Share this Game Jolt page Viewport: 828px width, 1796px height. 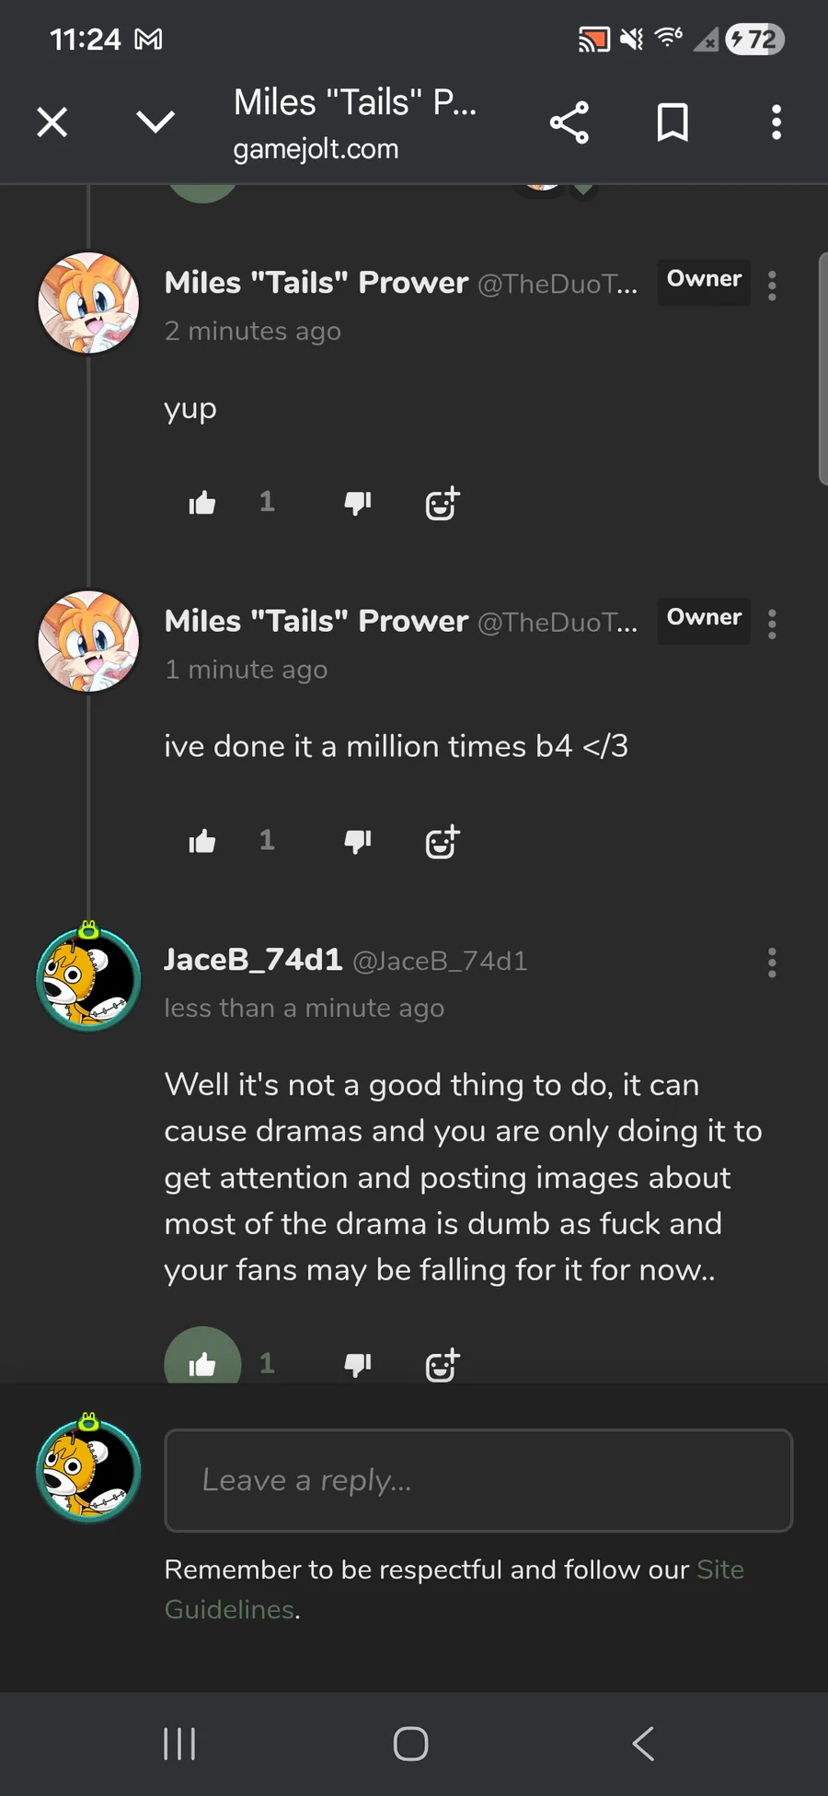569,122
